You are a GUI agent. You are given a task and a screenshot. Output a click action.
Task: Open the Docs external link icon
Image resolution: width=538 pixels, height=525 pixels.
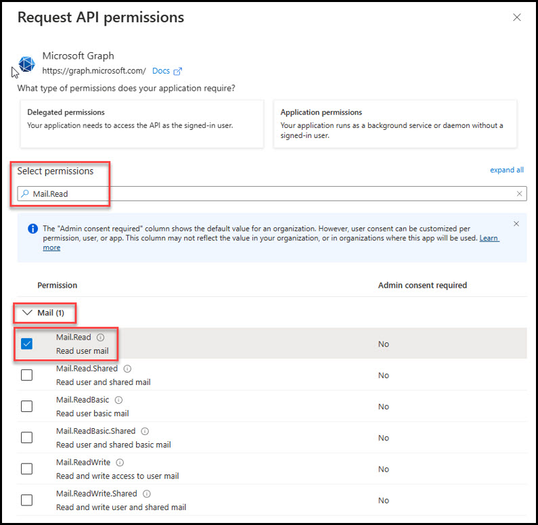tap(178, 71)
